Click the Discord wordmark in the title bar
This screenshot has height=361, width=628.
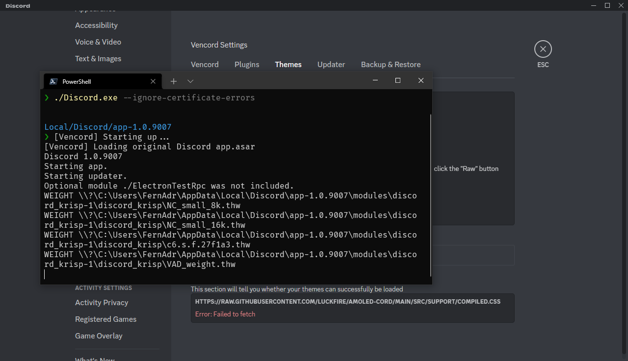tap(18, 6)
